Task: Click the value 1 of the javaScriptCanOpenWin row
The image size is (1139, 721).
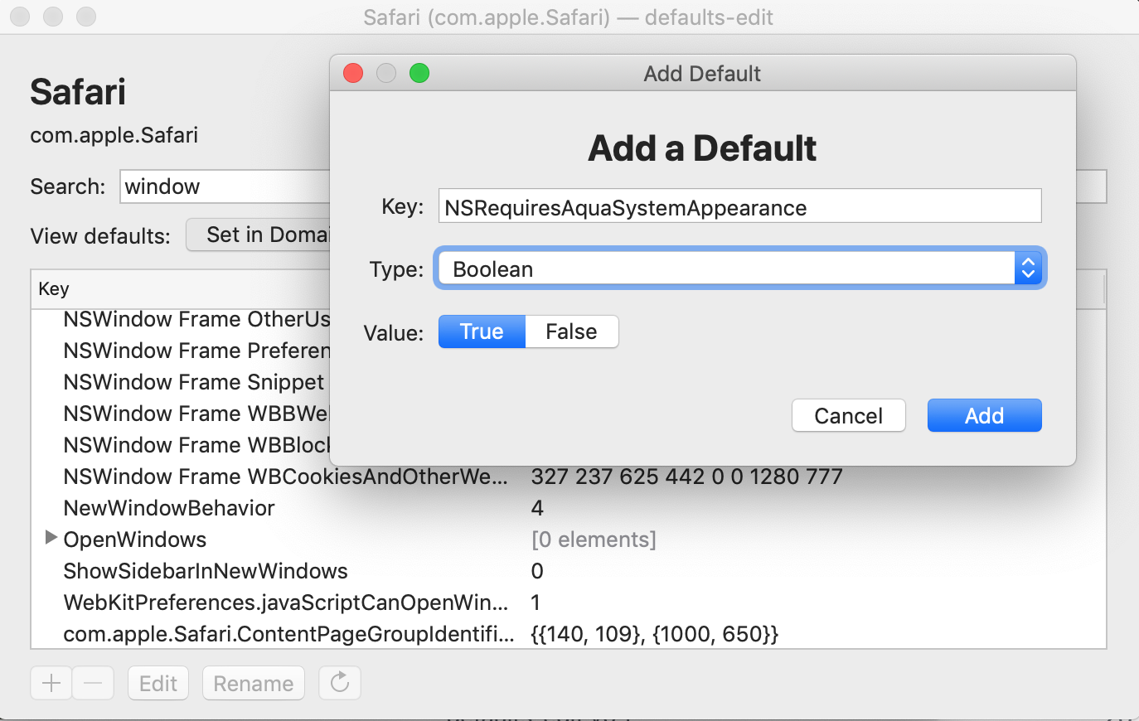Action: (x=536, y=602)
